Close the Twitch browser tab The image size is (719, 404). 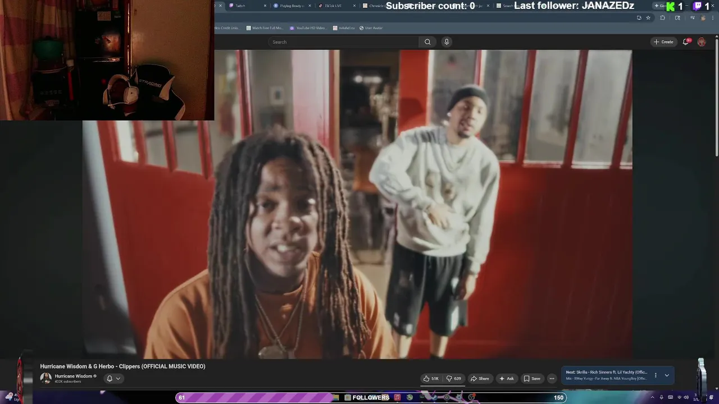coord(265,6)
